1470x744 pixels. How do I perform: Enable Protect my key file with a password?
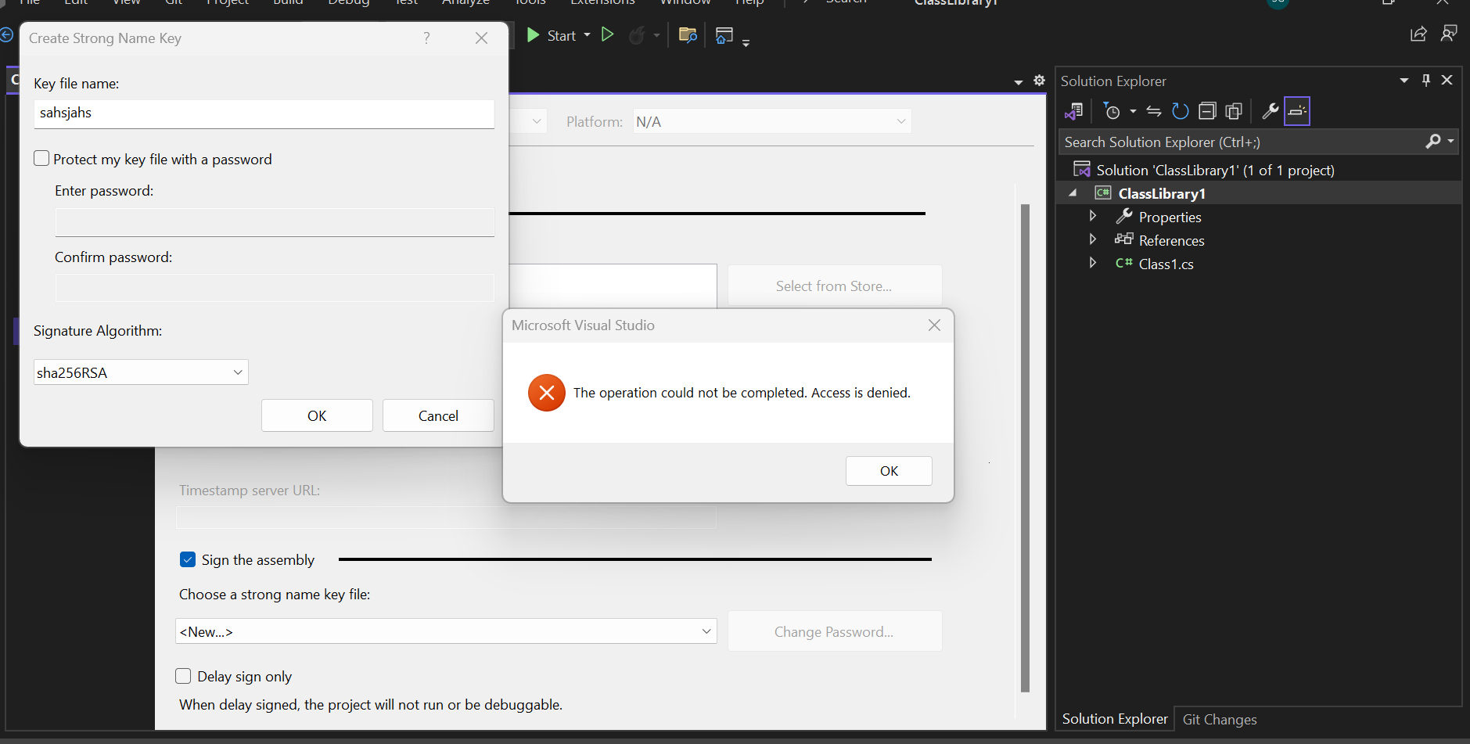click(x=42, y=158)
